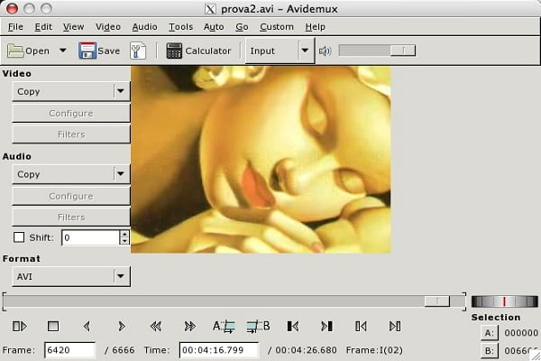541x361 pixels.
Task: Open the Video codec Copy dropdown
Action: point(71,91)
